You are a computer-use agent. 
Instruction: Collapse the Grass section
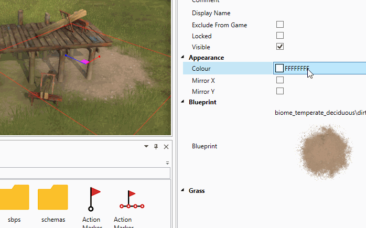(x=183, y=190)
